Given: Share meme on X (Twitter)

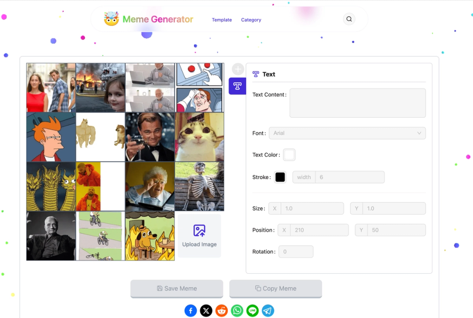Looking at the screenshot, I should tap(206, 310).
